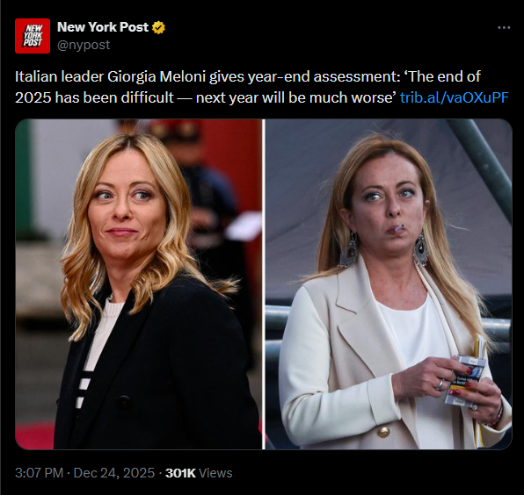Click the cigarette pack in right photo

[x=465, y=380]
